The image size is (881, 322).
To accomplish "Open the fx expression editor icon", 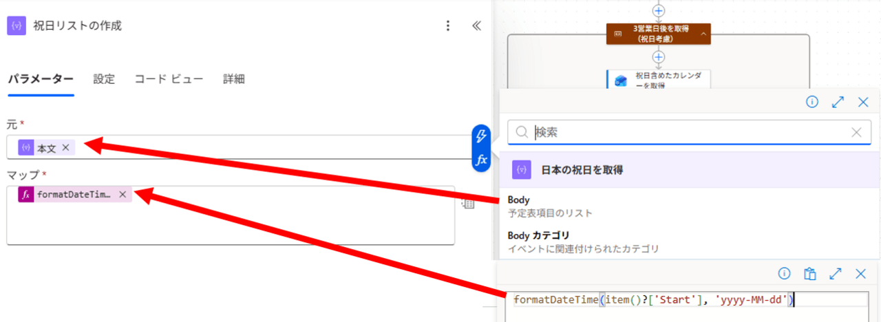I will click(x=482, y=159).
